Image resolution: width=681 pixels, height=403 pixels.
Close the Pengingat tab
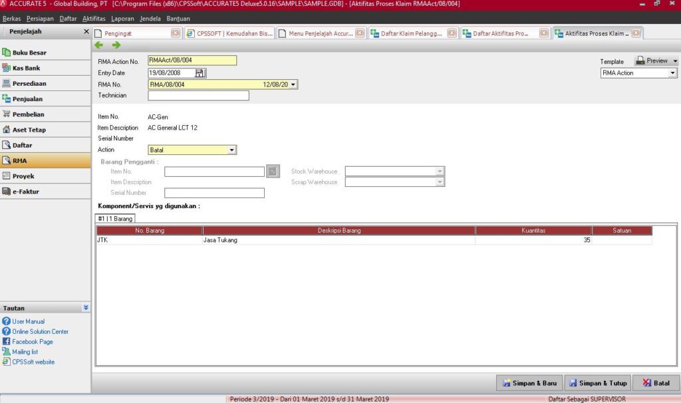(x=176, y=33)
